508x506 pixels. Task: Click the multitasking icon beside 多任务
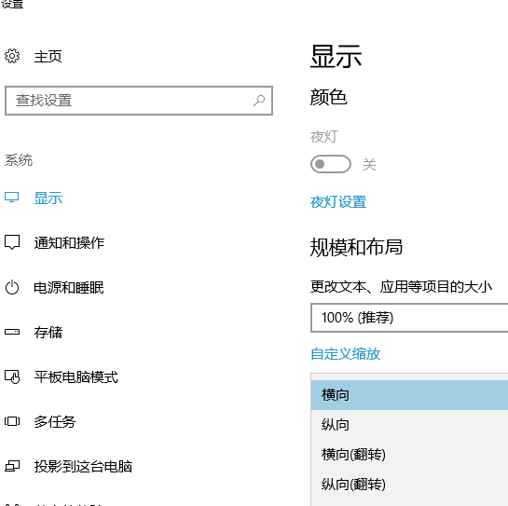(12, 421)
